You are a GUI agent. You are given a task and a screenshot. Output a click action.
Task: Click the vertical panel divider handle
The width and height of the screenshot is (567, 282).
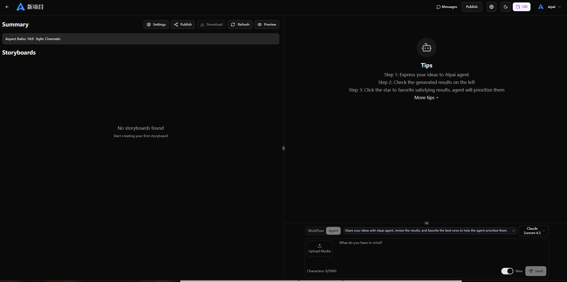(284, 148)
